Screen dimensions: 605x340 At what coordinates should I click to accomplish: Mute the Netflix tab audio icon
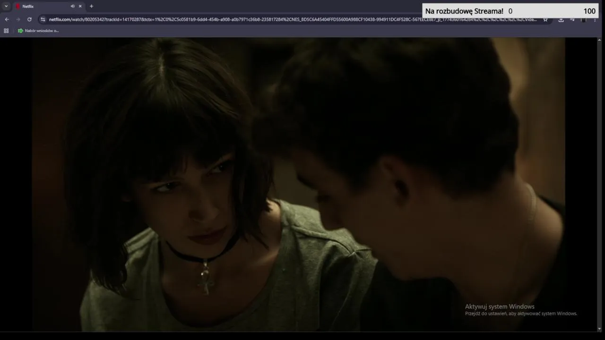pos(72,6)
